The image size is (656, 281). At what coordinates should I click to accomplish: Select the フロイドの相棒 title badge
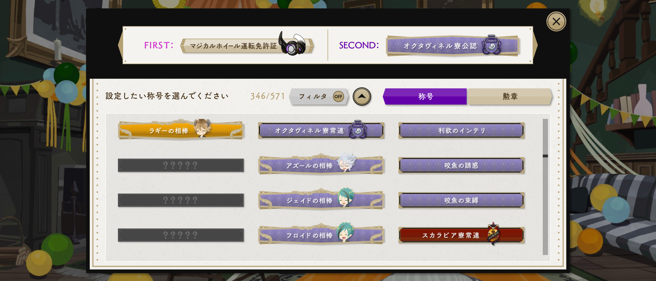point(321,234)
